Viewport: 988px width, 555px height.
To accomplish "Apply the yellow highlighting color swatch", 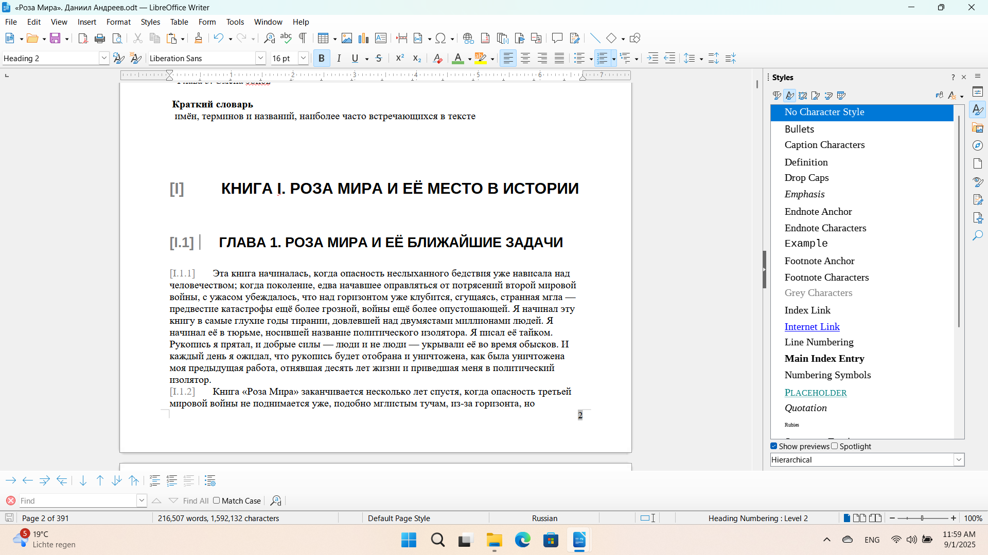I will click(481, 58).
